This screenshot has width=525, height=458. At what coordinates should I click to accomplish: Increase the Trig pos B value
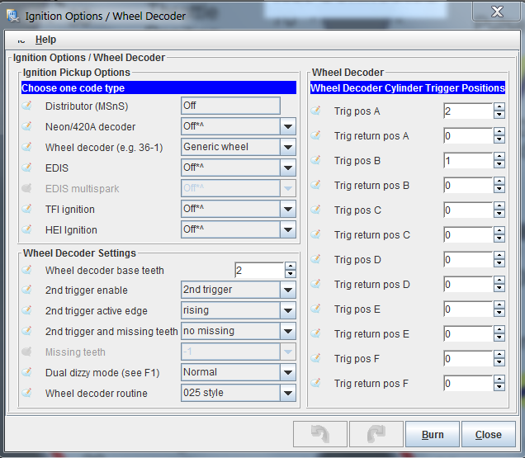click(499, 156)
